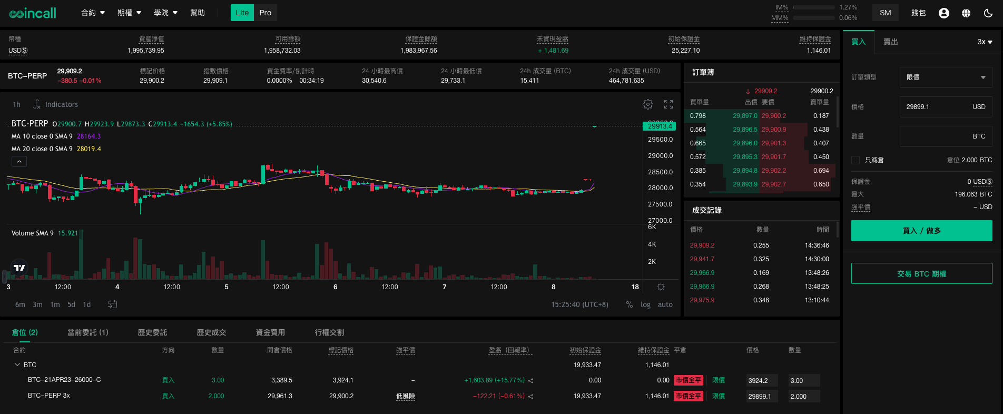
Task: Click the 價格 input showing 29899.1 USD
Action: [946, 107]
